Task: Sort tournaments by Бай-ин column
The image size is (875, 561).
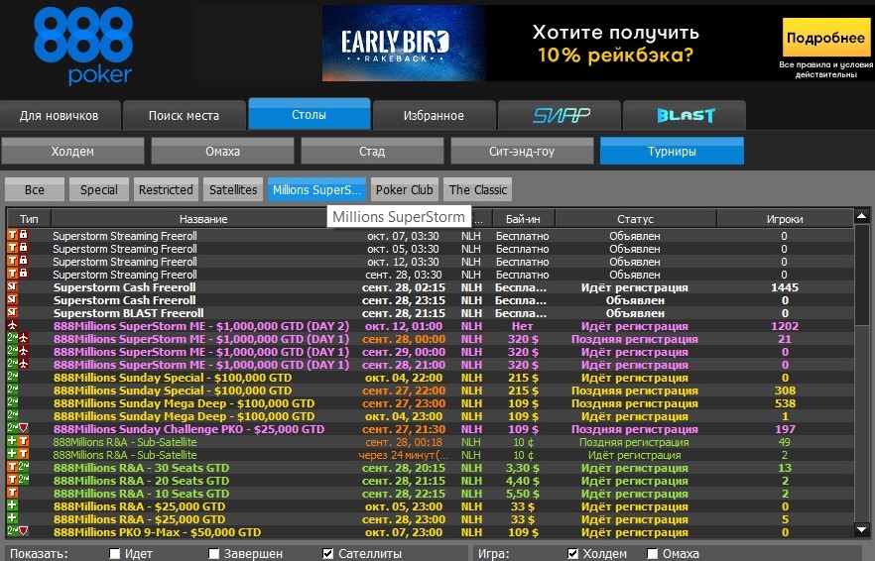Action: click(x=522, y=218)
